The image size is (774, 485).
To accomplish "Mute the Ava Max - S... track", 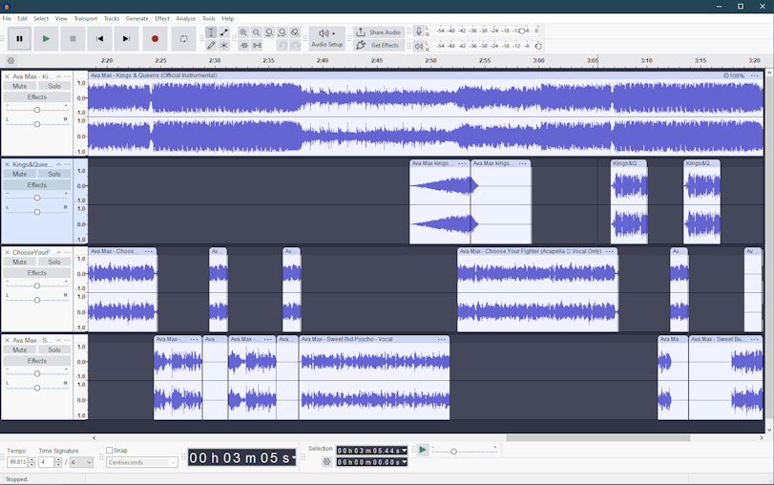I will 20,349.
